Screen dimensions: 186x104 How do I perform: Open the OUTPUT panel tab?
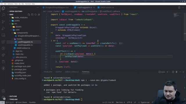pyautogui.click(x=59, y=72)
